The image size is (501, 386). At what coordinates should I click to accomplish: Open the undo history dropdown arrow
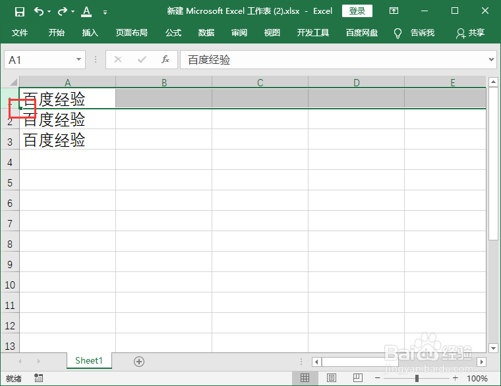[49, 12]
